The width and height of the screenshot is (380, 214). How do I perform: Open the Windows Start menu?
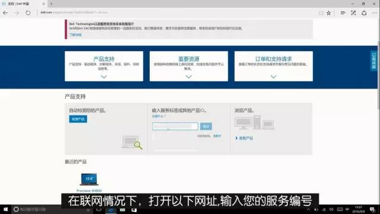[x=5, y=209]
